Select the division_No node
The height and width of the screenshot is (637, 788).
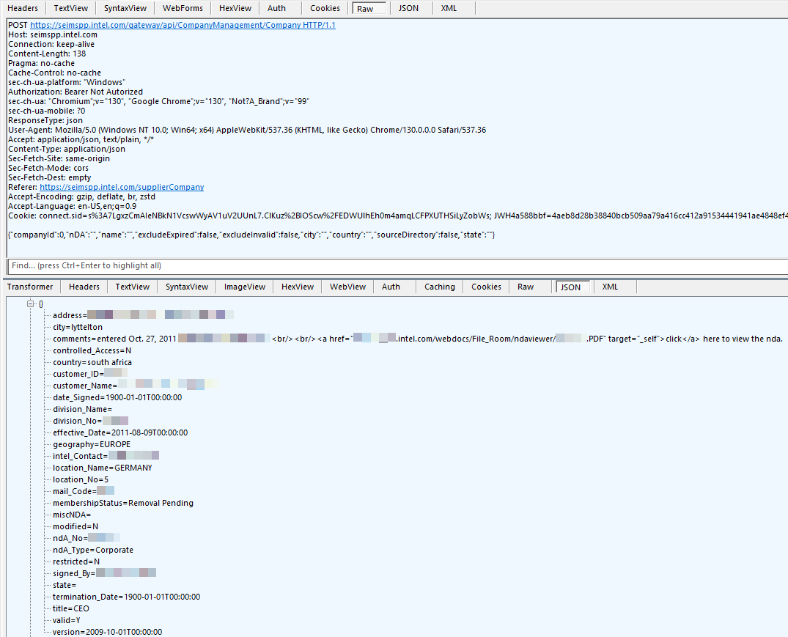pos(90,421)
